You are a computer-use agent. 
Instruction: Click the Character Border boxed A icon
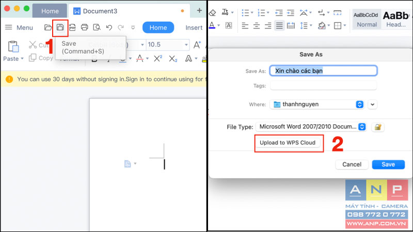(229, 25)
